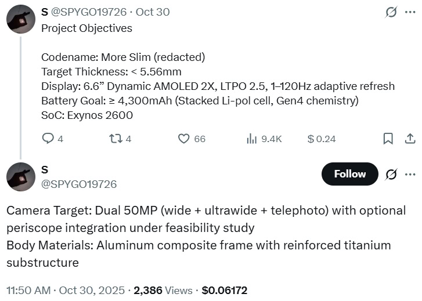Open the Oct 30 date link
Viewport: 422px width, 301px height.
point(153,12)
